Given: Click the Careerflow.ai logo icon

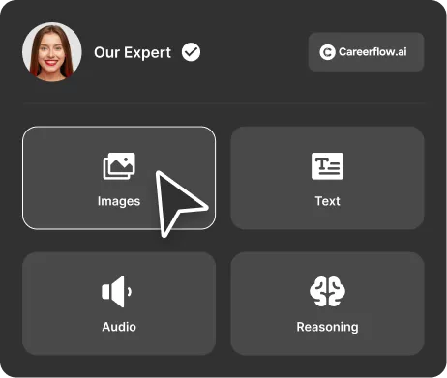Looking at the screenshot, I should click(x=327, y=52).
